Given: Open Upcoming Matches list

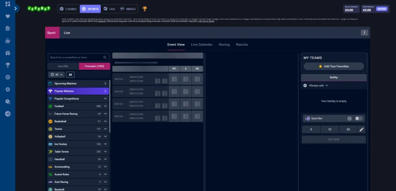Looking at the screenshot, I should click(x=78, y=83).
